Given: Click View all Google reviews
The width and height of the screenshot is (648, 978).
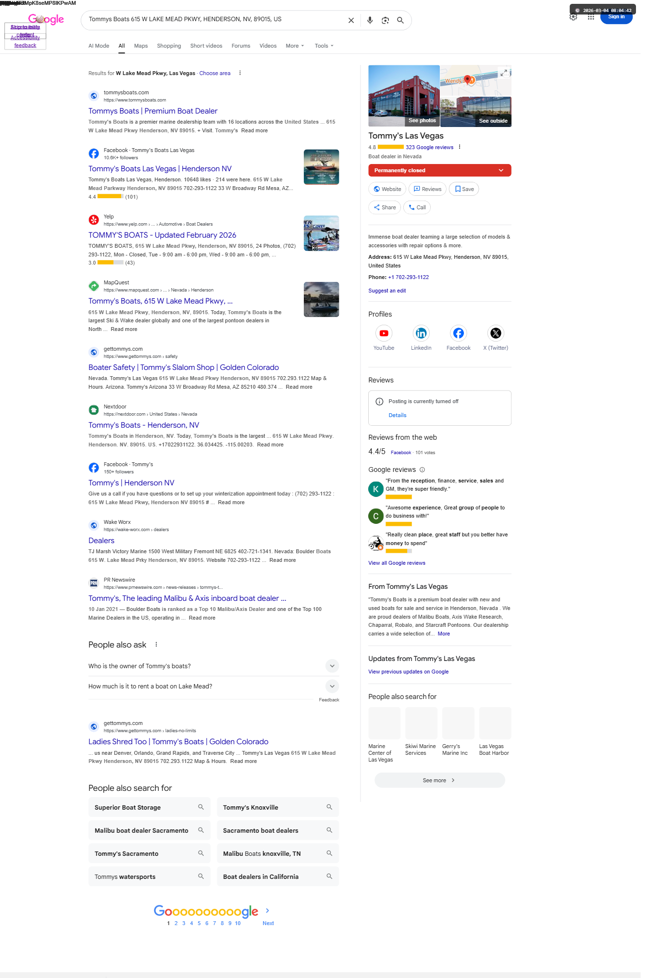Looking at the screenshot, I should 397,563.
